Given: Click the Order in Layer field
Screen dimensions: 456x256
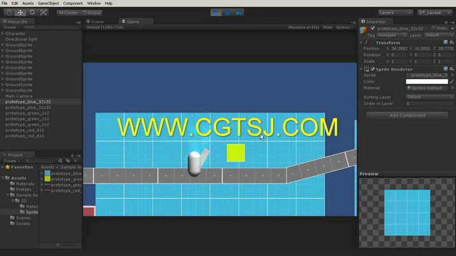Looking at the screenshot, I should coord(430,104).
